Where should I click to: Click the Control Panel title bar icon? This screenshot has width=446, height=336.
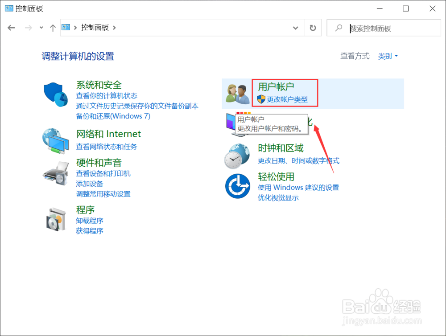(x=9, y=8)
